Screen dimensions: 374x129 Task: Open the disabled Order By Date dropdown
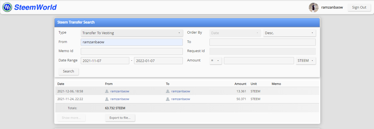[x=235, y=33]
